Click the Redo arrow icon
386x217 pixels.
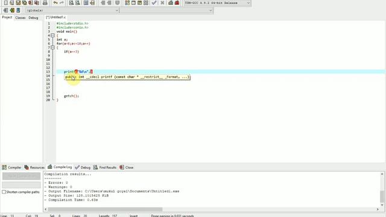[62, 2]
